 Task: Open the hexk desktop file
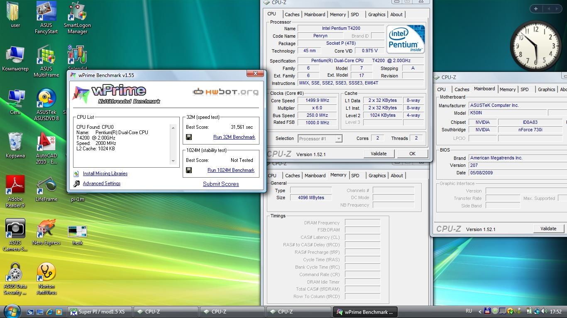[77, 235]
